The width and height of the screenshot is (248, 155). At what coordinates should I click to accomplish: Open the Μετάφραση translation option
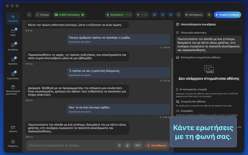coord(194,15)
